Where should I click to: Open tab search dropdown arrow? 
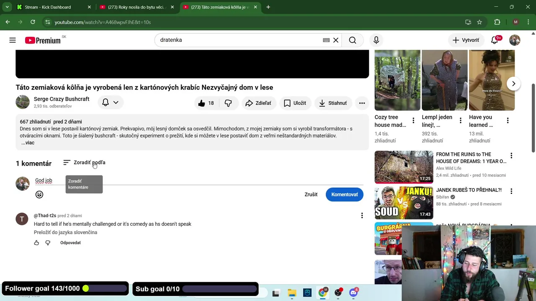tap(7, 7)
